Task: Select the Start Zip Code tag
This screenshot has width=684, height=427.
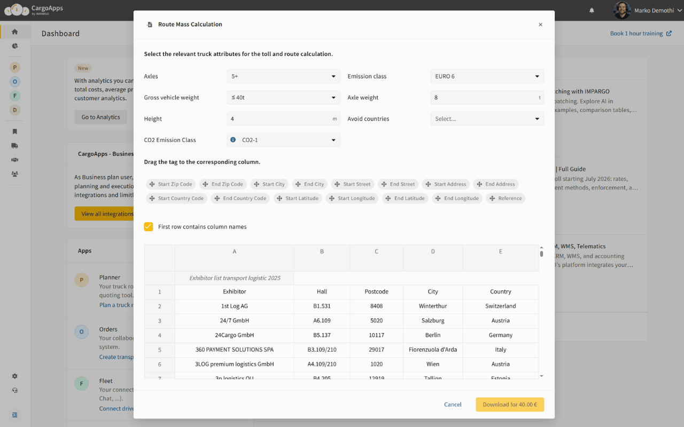Action: click(170, 184)
